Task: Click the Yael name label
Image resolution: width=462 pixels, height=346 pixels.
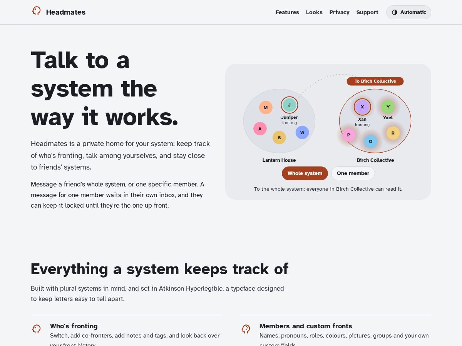Action: coord(388,118)
